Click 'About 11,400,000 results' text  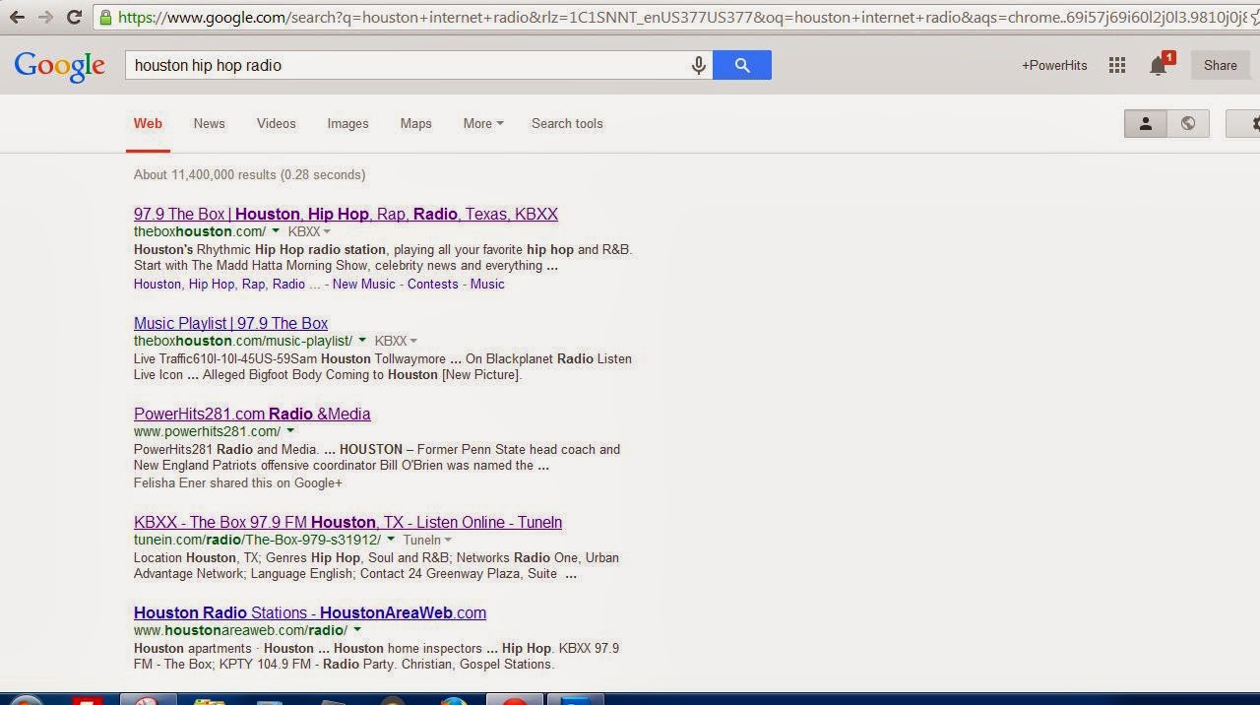pyautogui.click(x=205, y=174)
